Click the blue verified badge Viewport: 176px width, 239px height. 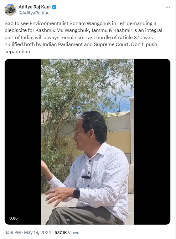(x=54, y=7)
